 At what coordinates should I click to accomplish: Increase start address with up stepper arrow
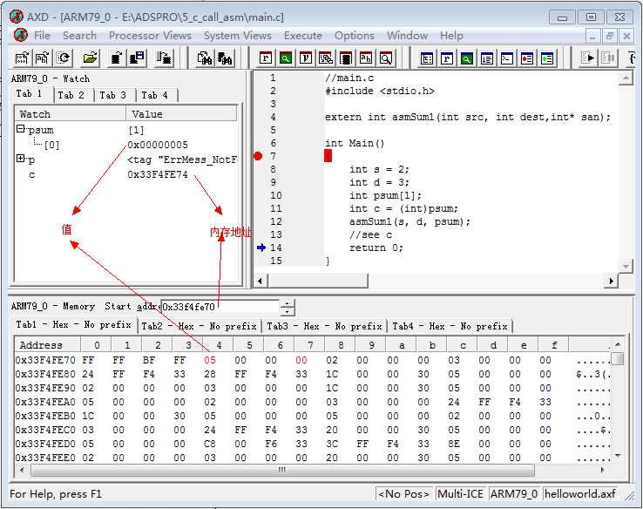pyautogui.click(x=288, y=302)
